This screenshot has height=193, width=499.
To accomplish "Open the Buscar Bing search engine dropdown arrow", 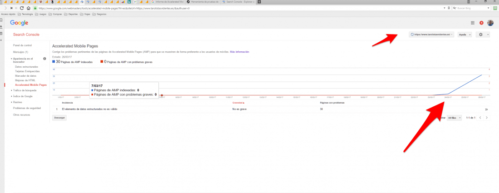I will point(489,8).
